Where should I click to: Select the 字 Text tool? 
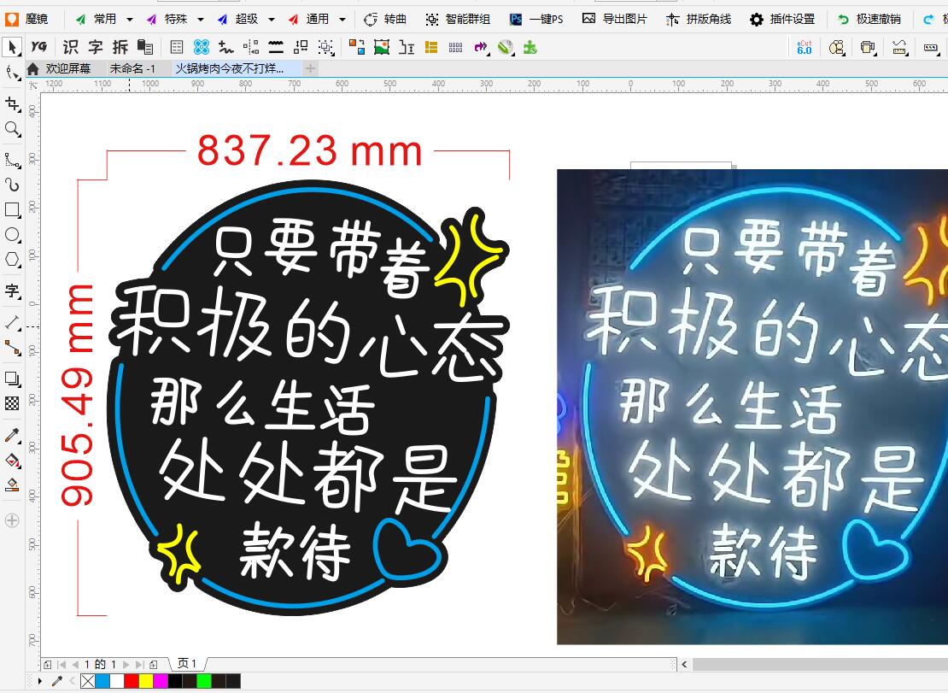point(12,291)
